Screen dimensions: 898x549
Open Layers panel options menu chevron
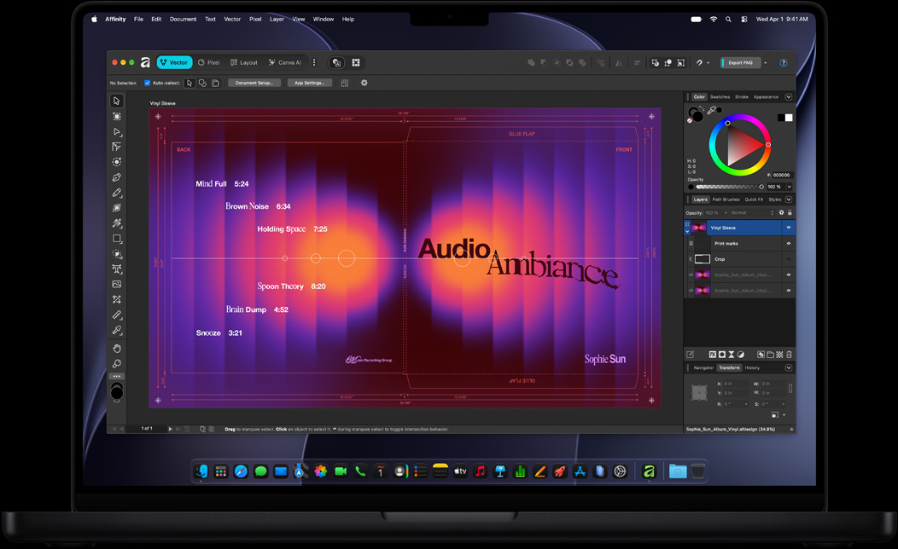[789, 199]
